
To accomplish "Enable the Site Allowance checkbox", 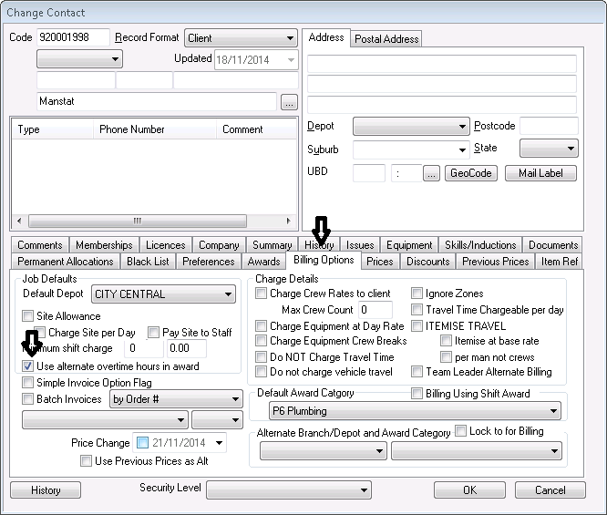I will 29,316.
